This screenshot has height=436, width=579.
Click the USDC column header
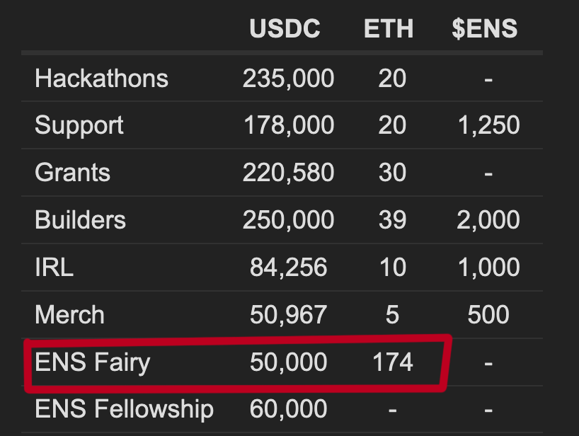coord(285,28)
